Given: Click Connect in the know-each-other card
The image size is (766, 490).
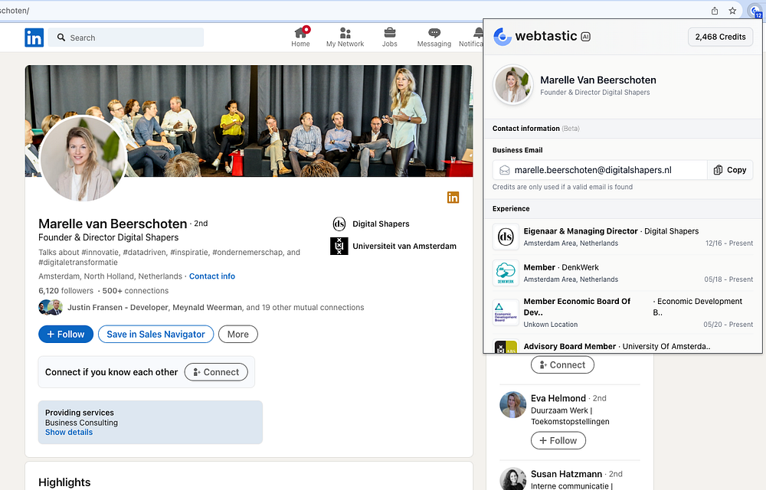Looking at the screenshot, I should click(216, 372).
